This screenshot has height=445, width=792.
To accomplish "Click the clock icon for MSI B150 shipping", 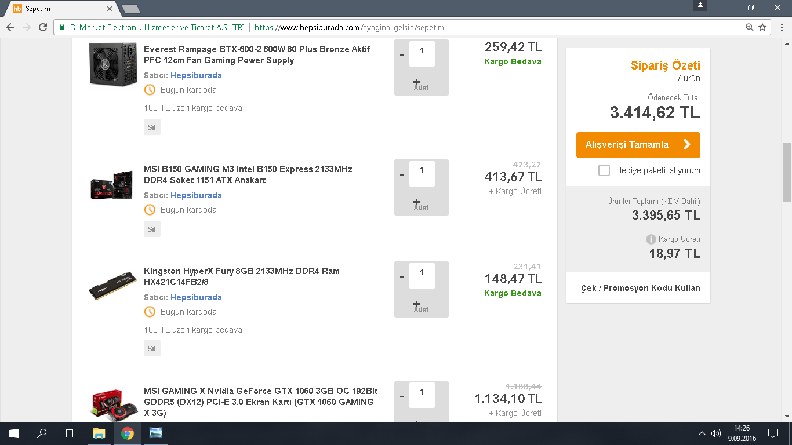I will point(150,210).
